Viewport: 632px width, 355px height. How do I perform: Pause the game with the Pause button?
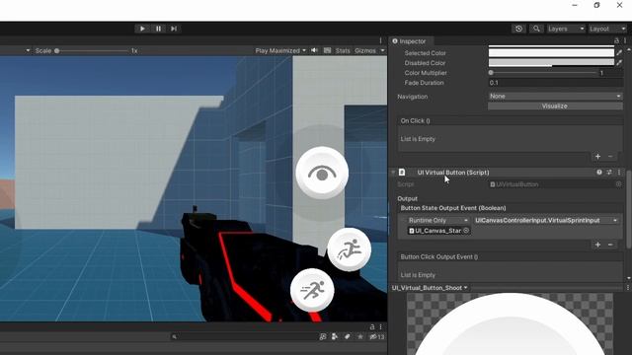click(158, 29)
